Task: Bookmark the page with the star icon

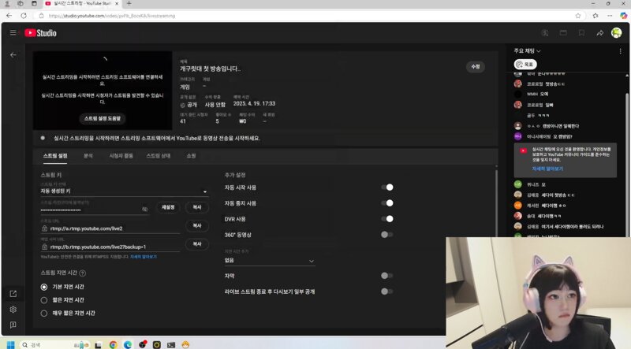Action: [578, 16]
